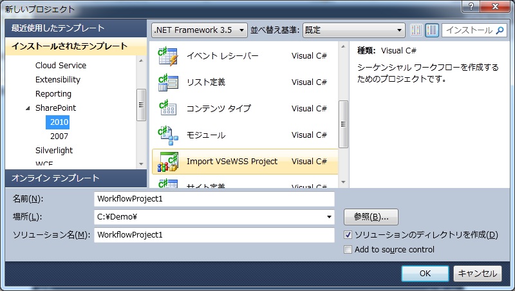Click the 'モジュール' template name

pyautogui.click(x=206, y=135)
